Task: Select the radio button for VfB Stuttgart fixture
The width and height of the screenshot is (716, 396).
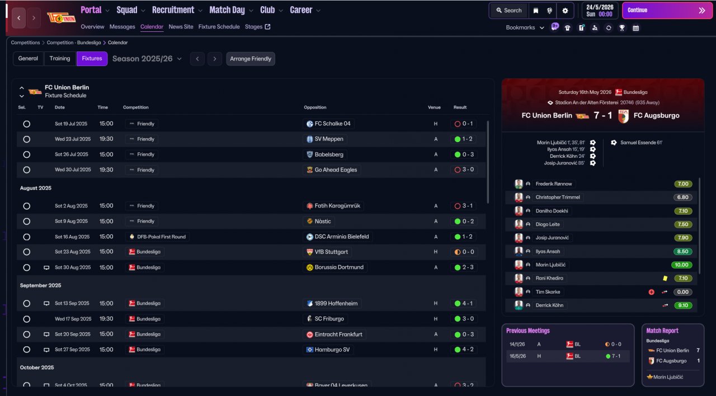Action: pyautogui.click(x=26, y=252)
